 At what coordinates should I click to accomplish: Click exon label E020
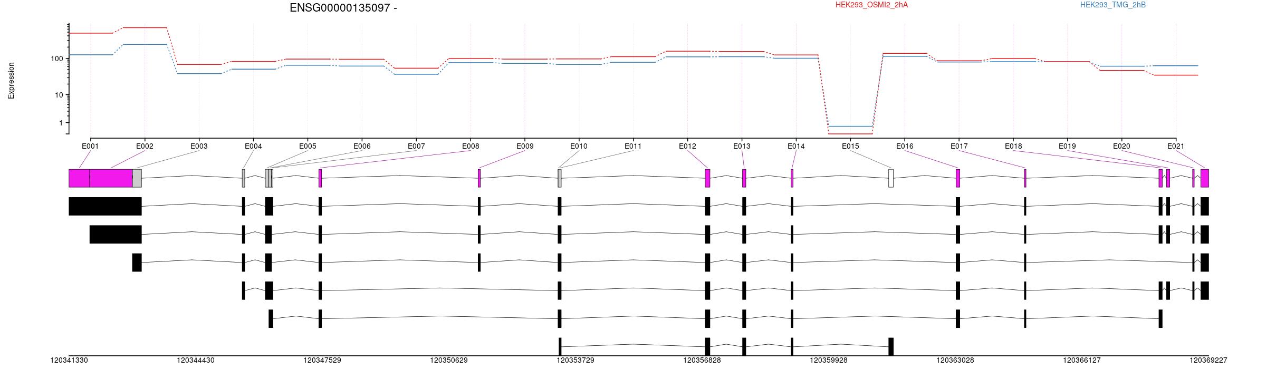pyautogui.click(x=1121, y=146)
